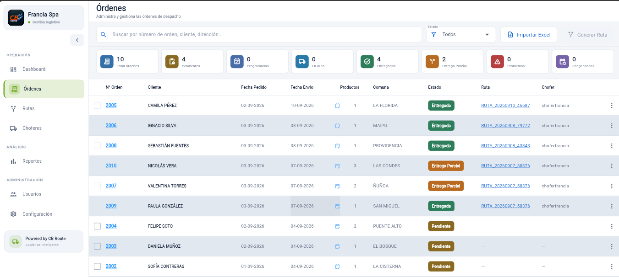Open route link RUTA_20260908_79772
This screenshot has width=619, height=277.
click(505, 126)
